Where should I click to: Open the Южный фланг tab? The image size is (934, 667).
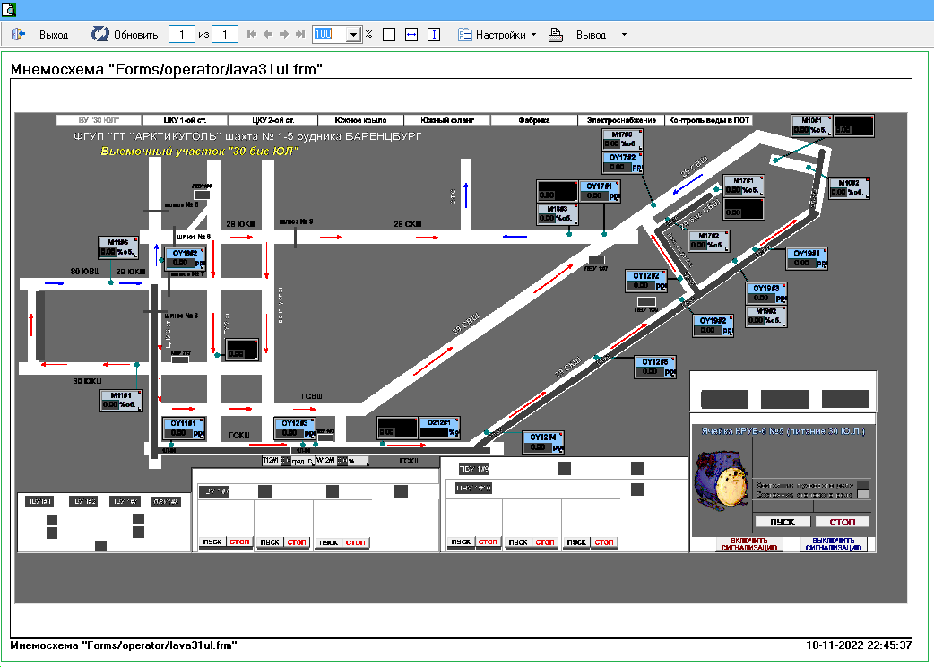(446, 120)
